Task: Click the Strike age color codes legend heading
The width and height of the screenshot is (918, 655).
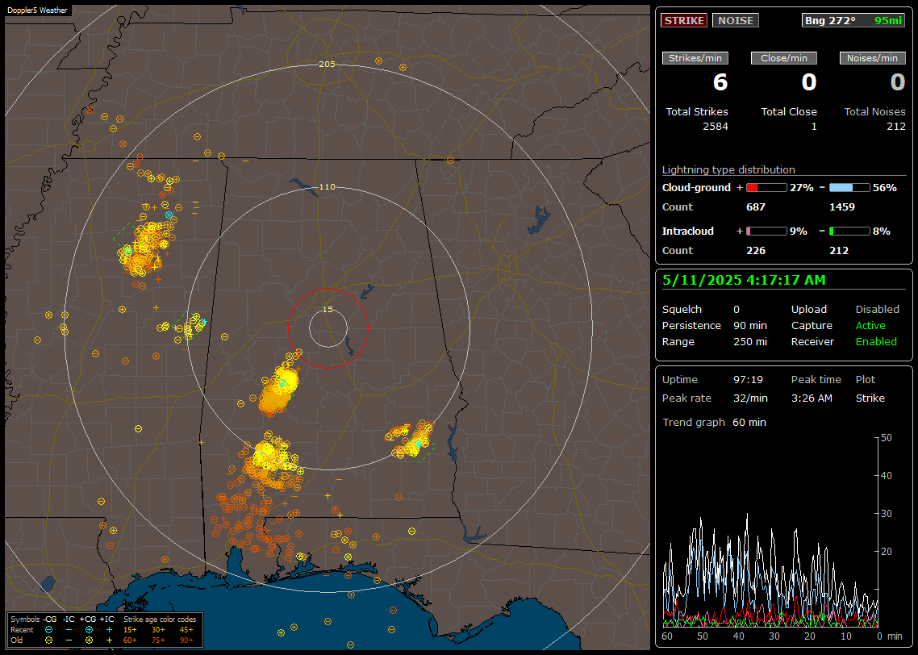Action: click(160, 620)
